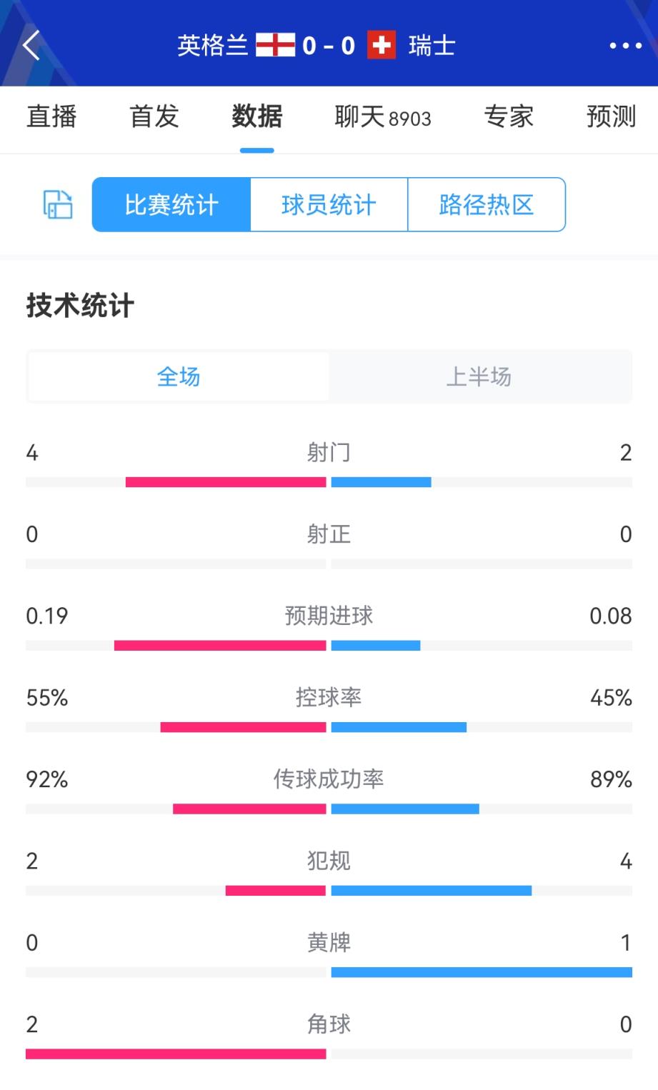This screenshot has width=658, height=1090.
Task: Tap the share screenshot icon
Action: (x=58, y=205)
